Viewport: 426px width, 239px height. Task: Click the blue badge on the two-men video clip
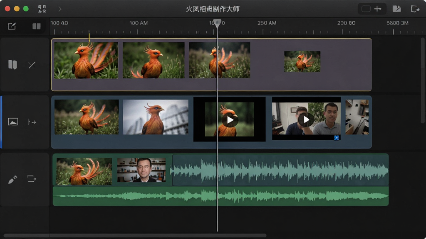[337, 138]
